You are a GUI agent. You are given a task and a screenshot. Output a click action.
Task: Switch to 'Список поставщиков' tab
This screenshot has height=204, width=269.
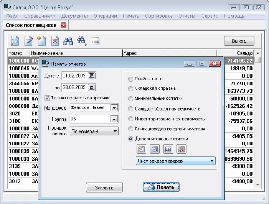click(x=31, y=25)
